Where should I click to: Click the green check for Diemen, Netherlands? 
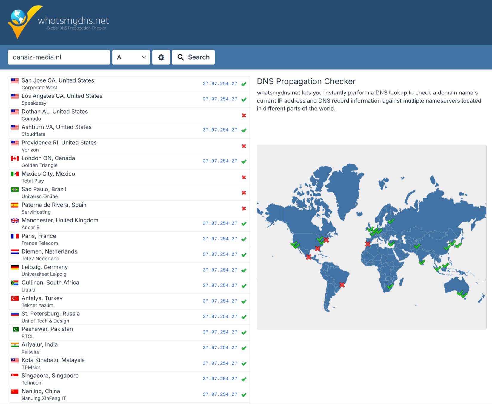pyautogui.click(x=244, y=255)
